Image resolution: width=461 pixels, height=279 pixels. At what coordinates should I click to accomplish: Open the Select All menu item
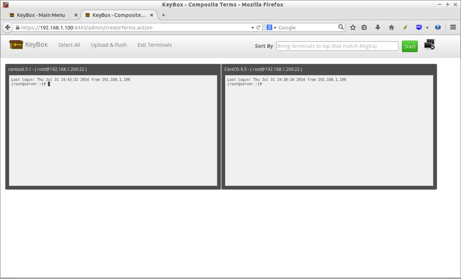tap(69, 45)
